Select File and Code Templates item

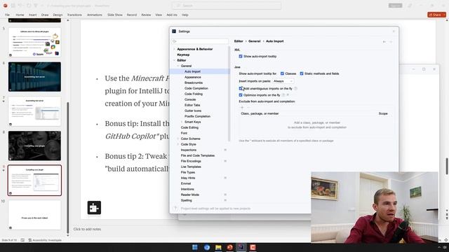(x=198, y=155)
